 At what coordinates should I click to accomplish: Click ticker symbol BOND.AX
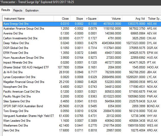point(153,106)
